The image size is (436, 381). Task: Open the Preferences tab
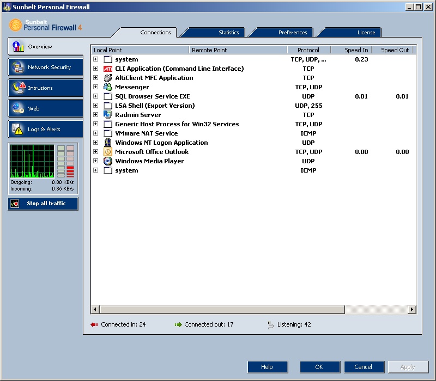coord(293,33)
